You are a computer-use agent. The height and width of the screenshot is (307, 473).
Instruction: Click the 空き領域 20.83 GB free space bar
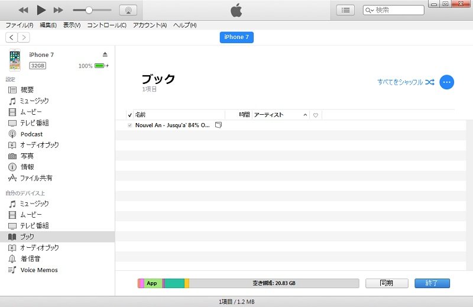point(274,283)
